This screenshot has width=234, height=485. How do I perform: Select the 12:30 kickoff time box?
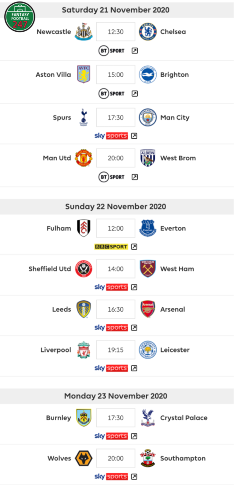[x=116, y=32]
